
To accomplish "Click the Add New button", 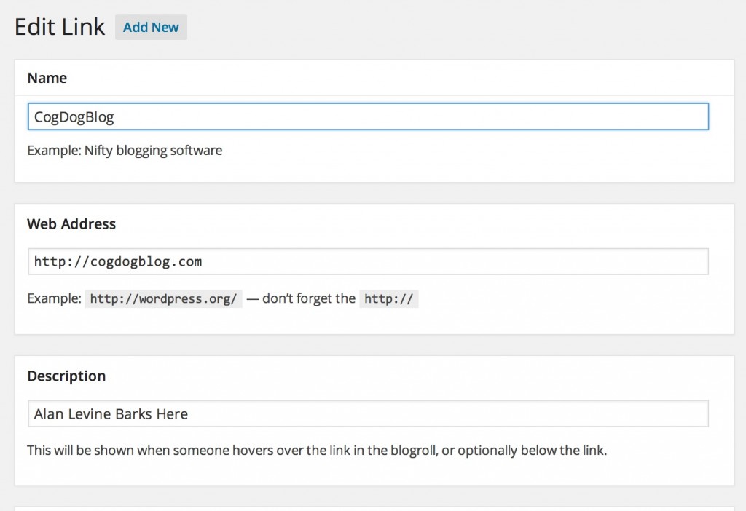I will [151, 27].
